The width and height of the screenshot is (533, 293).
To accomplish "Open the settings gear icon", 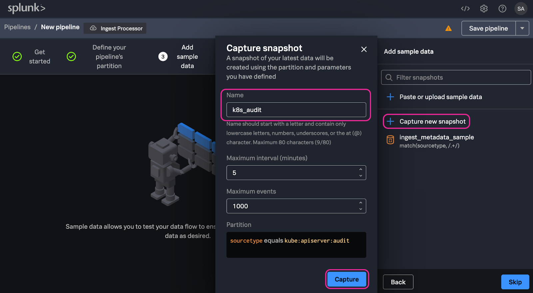I will point(484,9).
